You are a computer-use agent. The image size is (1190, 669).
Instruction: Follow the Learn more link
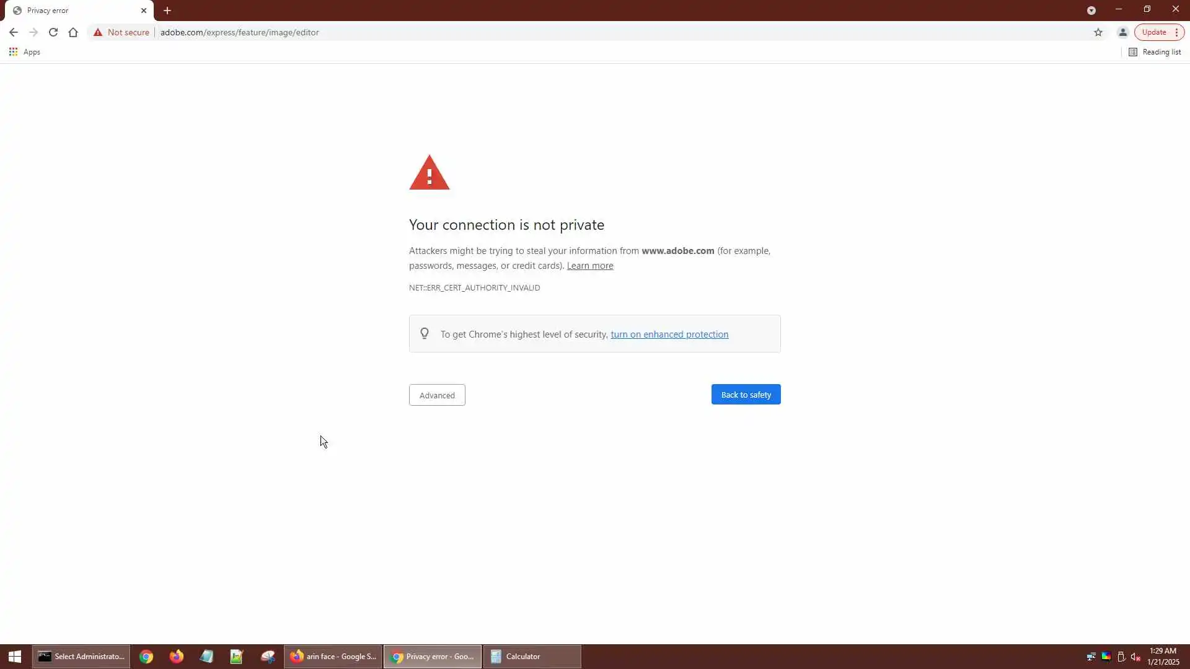coord(589,266)
